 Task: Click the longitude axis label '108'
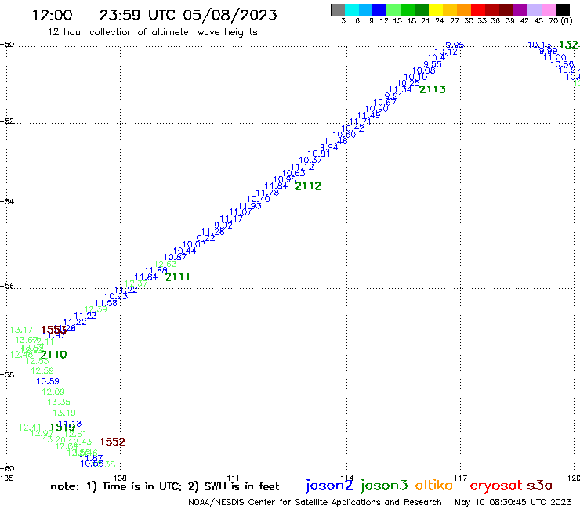[120, 478]
